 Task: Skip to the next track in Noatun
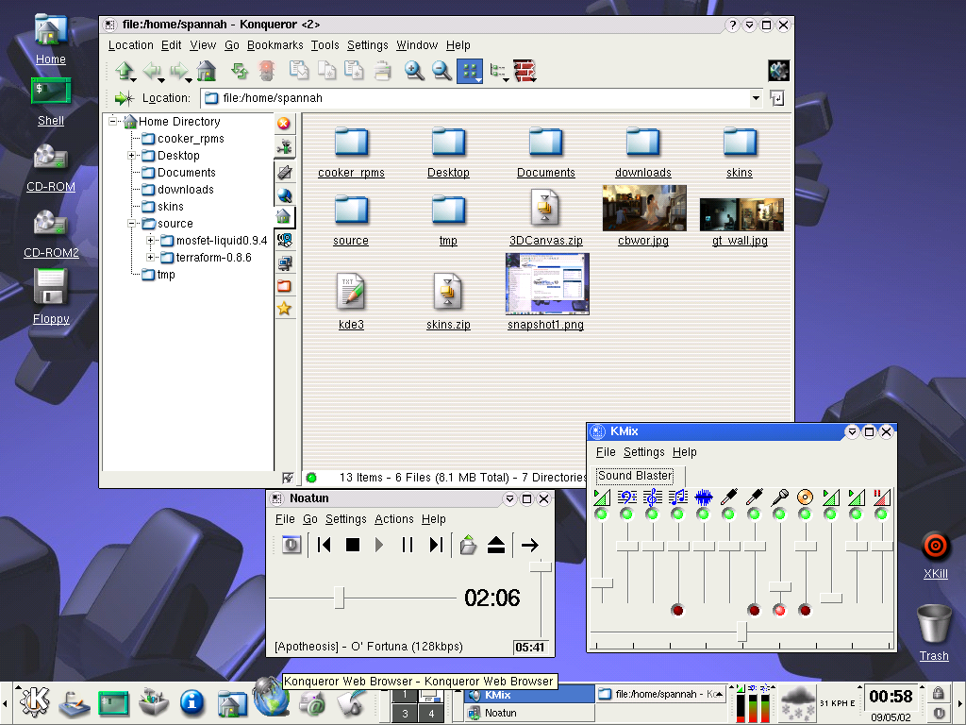(x=436, y=545)
